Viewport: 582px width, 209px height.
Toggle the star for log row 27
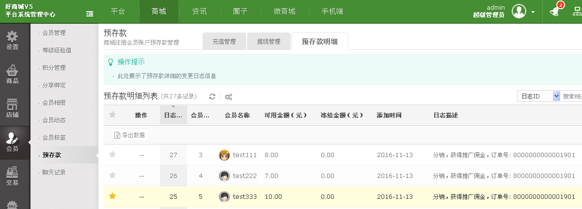tap(112, 154)
